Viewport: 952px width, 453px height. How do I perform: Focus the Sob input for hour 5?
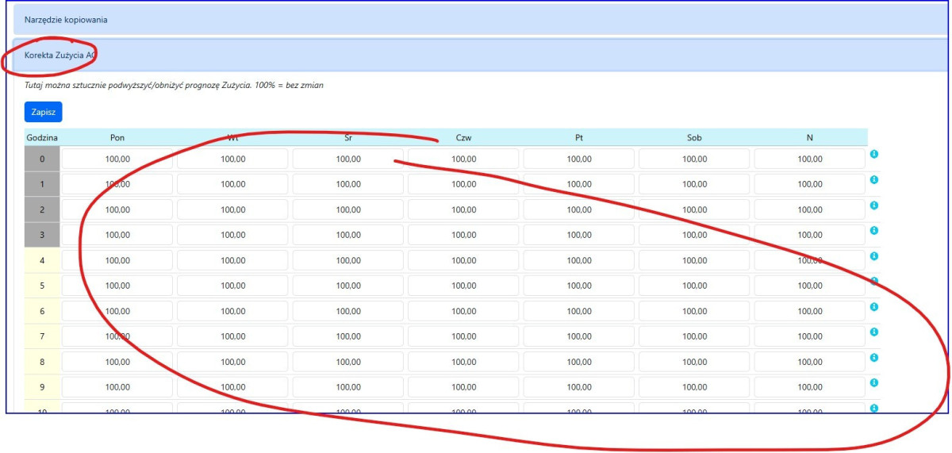pos(694,286)
